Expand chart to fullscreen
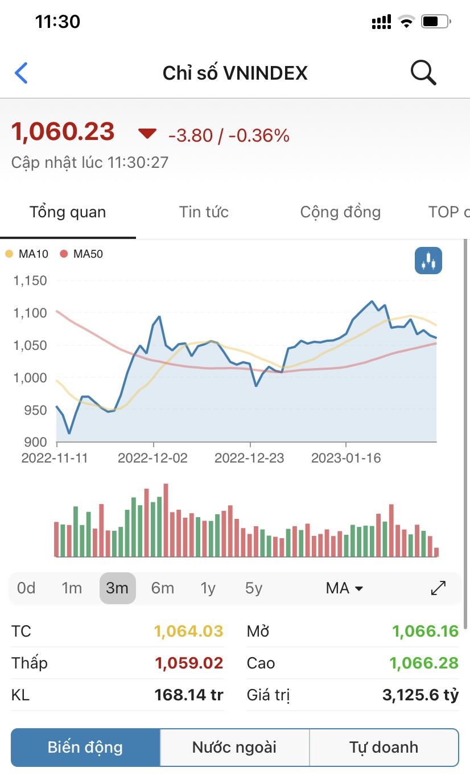Image resolution: width=470 pixels, height=776 pixels. (438, 588)
